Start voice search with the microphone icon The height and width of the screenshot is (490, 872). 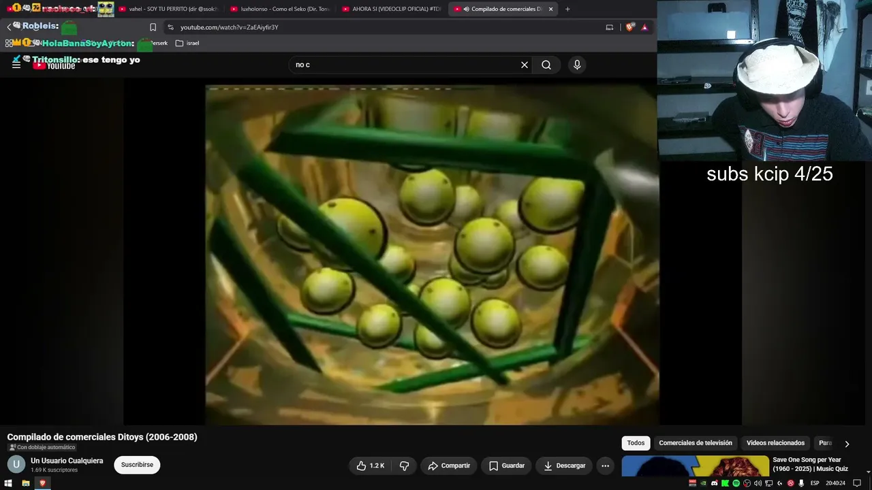[x=577, y=65]
